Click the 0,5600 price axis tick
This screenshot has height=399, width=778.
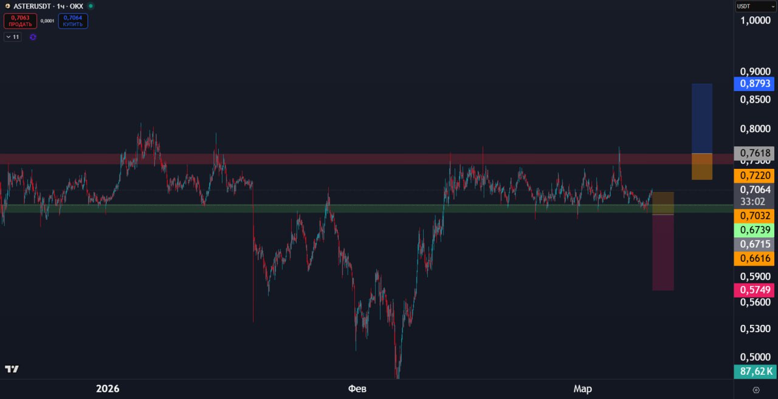tap(754, 302)
